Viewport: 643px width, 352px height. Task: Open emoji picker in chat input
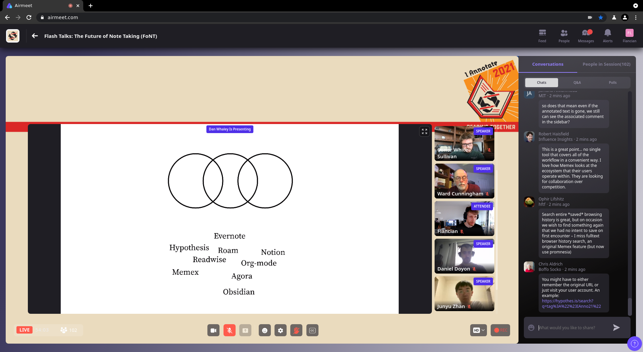click(x=531, y=328)
